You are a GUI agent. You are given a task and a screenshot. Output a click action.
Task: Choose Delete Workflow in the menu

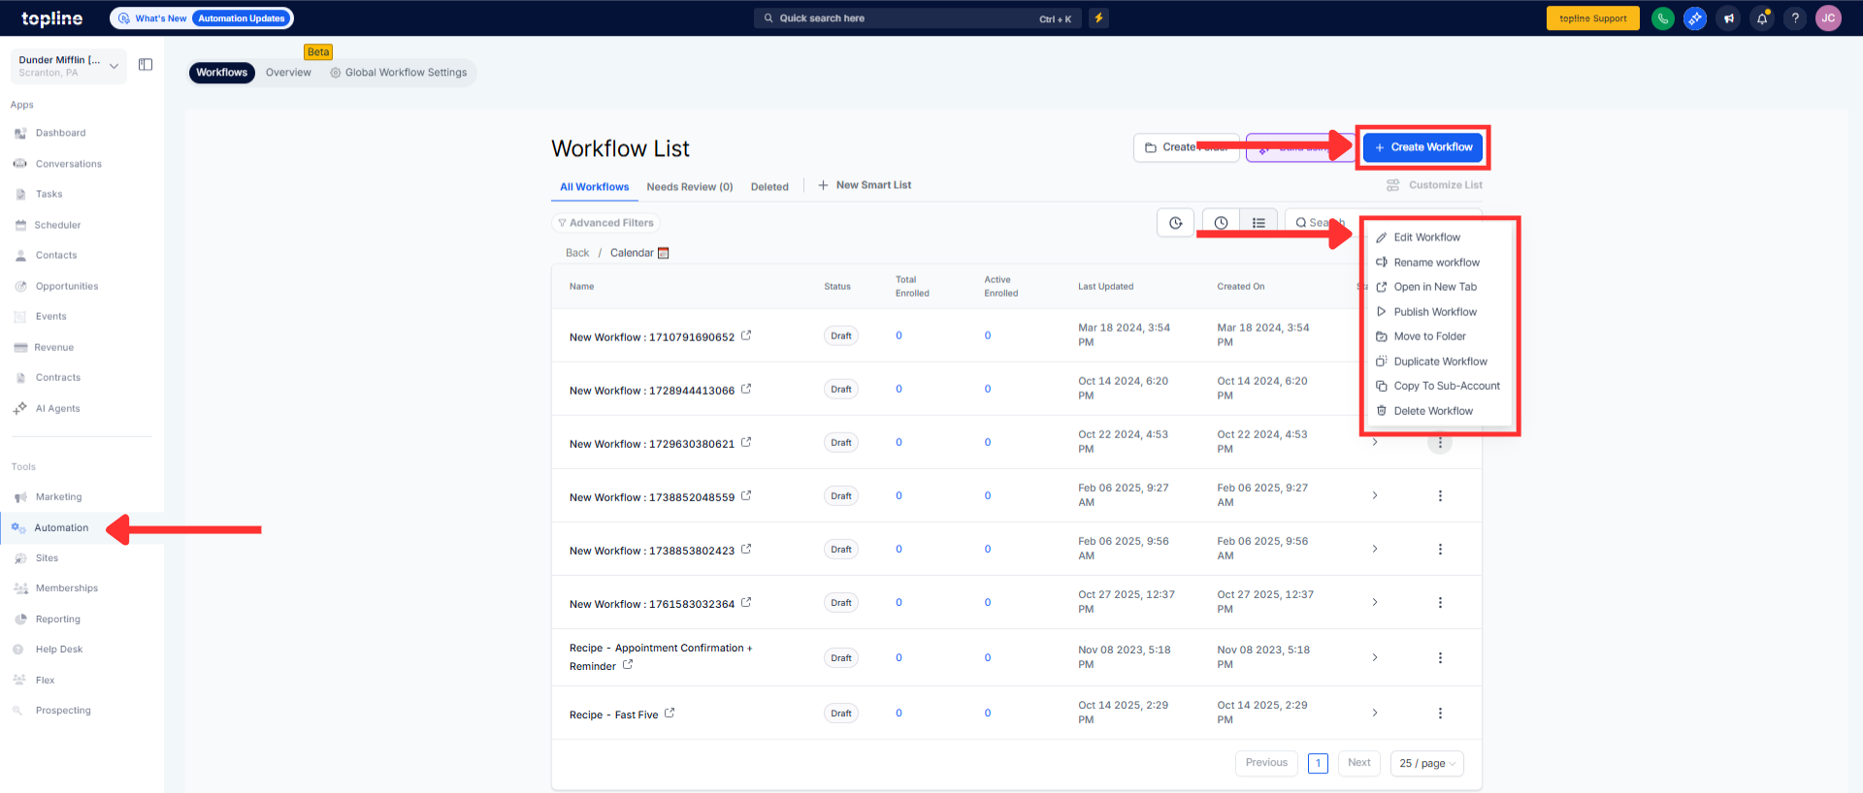click(x=1432, y=411)
